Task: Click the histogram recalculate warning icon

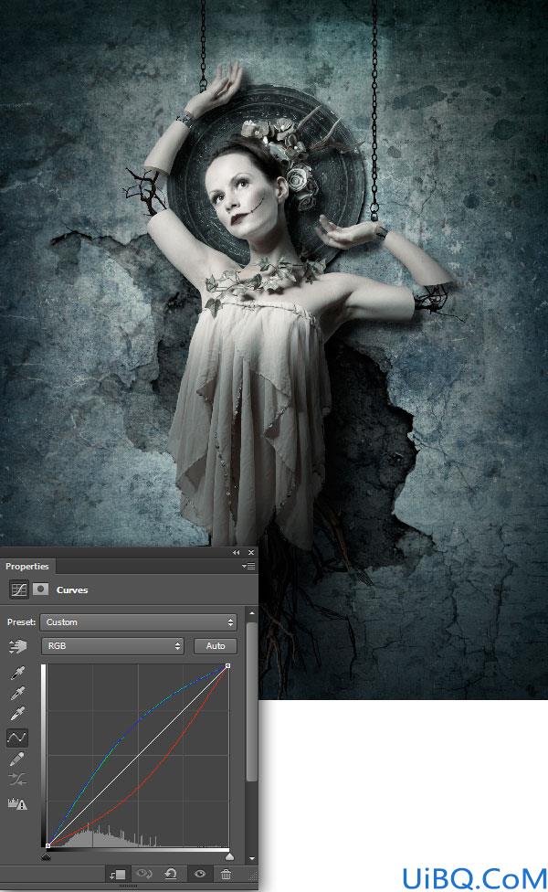Action: (17, 804)
